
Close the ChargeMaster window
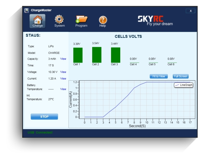click(x=191, y=11)
